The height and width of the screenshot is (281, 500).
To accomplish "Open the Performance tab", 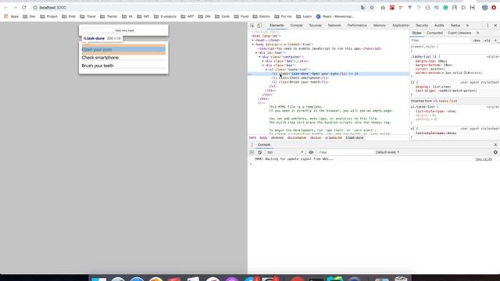I will coord(357,26).
